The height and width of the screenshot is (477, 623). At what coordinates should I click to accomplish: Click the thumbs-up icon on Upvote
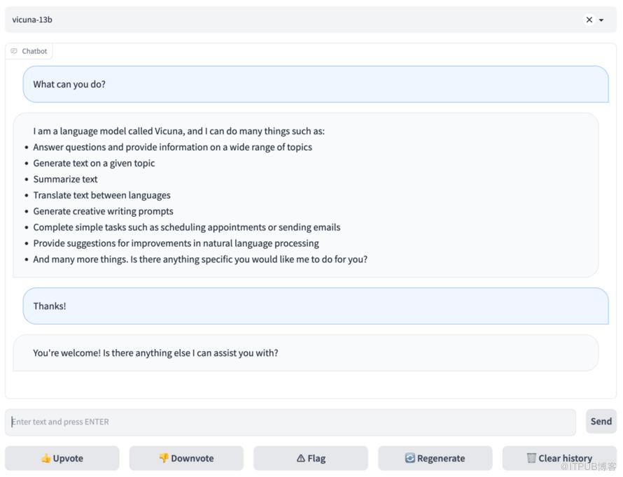(45, 459)
